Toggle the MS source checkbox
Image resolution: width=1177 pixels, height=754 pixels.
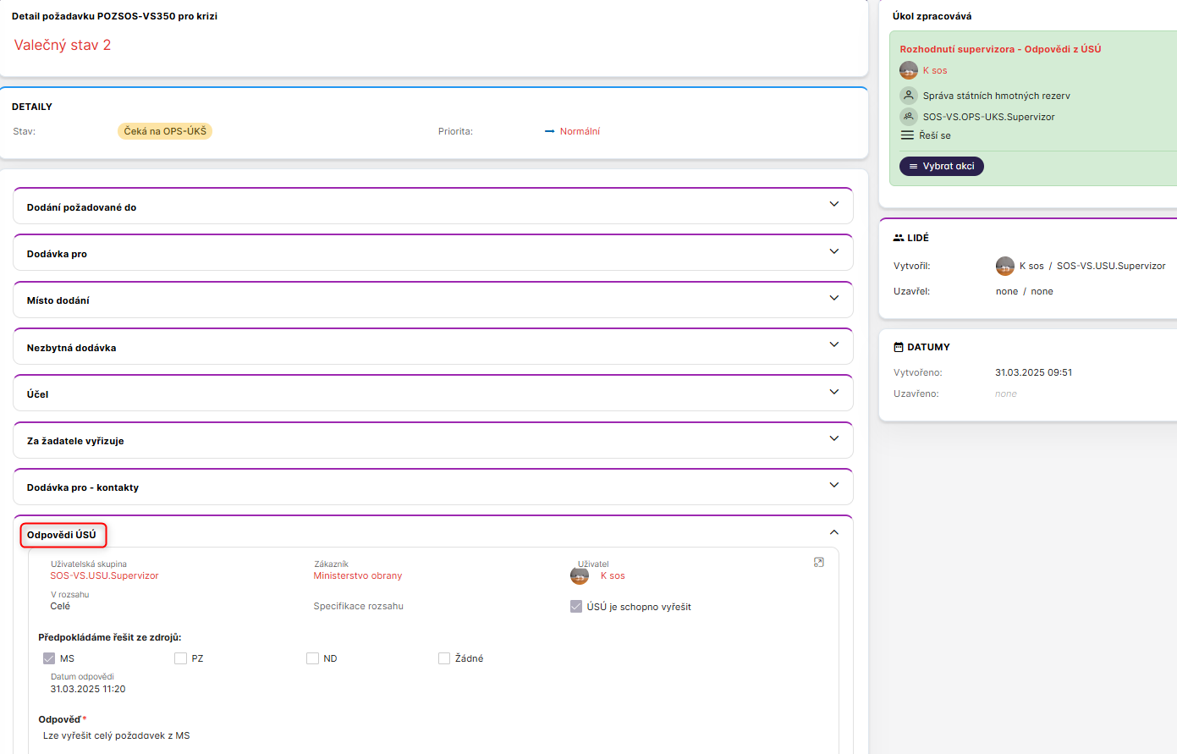pyautogui.click(x=49, y=658)
